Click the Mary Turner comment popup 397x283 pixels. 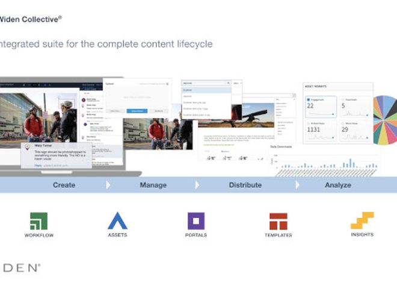pos(56,155)
